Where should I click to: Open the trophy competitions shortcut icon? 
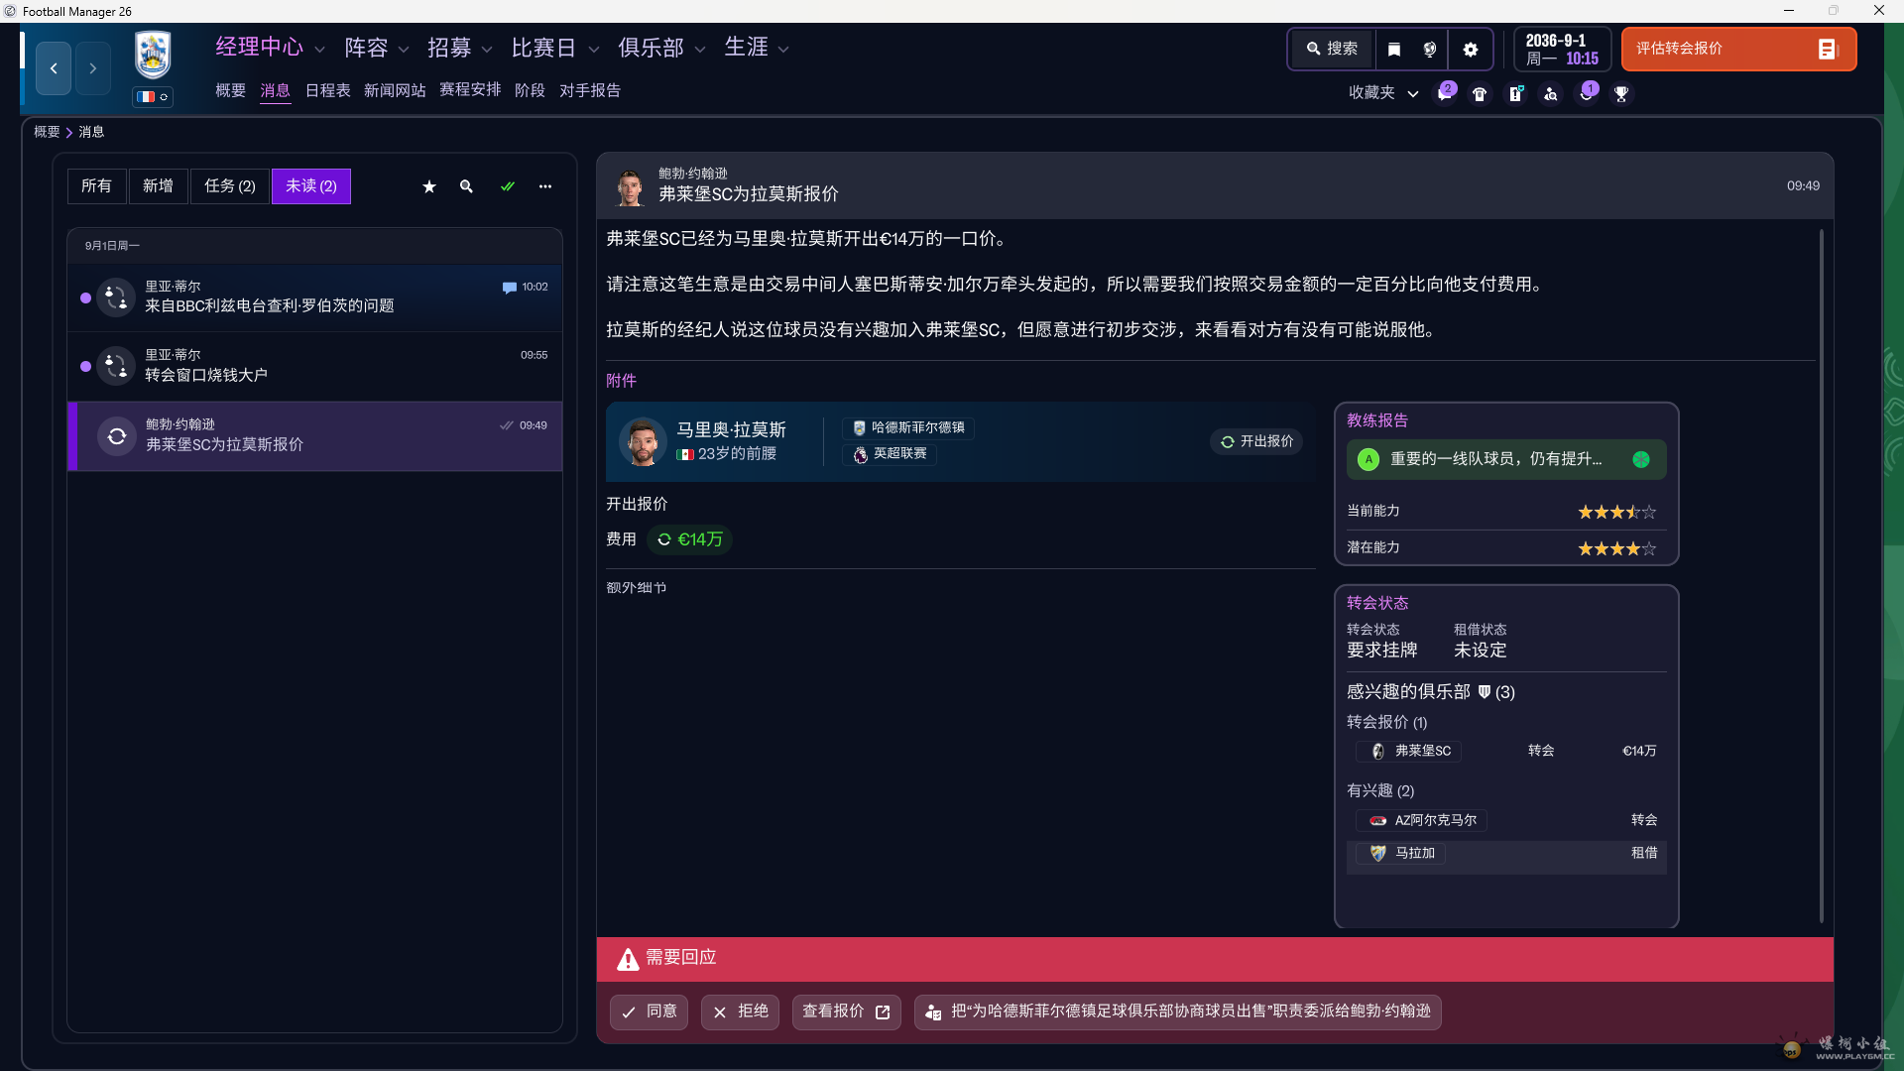tap(1621, 94)
